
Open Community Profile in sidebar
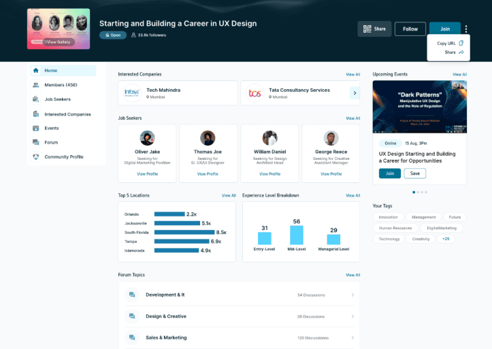click(63, 156)
